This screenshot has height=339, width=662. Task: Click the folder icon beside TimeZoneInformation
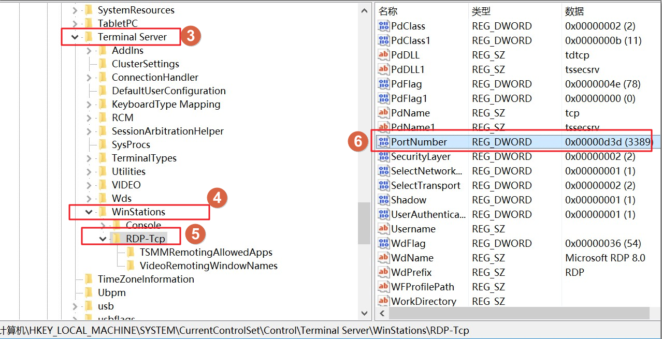89,279
